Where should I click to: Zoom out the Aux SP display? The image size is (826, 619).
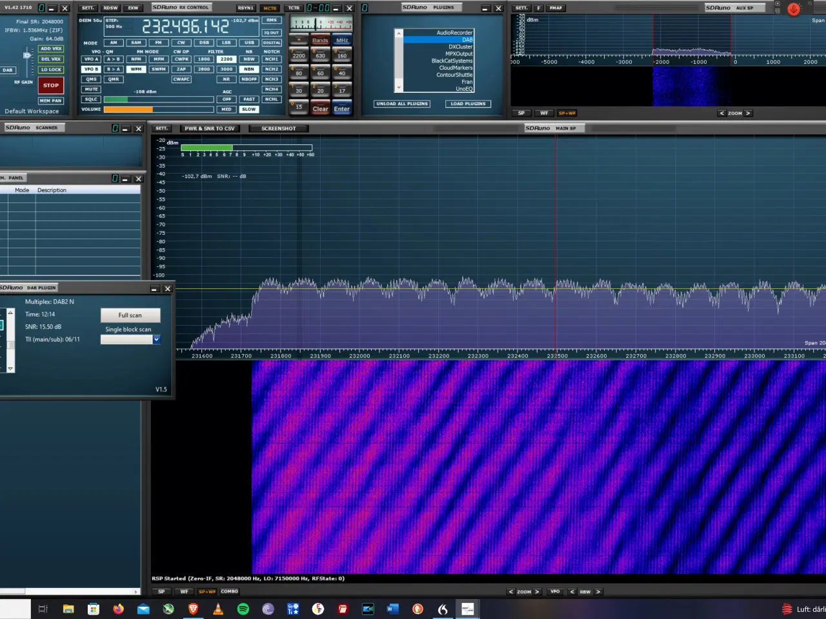(722, 113)
